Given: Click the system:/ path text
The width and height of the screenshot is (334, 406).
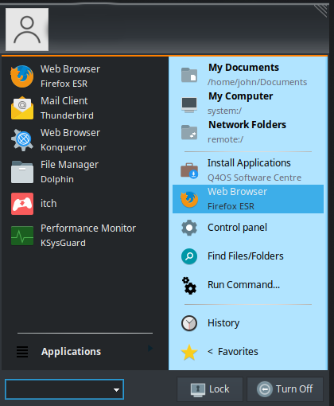Looking at the screenshot, I should tap(224, 111).
